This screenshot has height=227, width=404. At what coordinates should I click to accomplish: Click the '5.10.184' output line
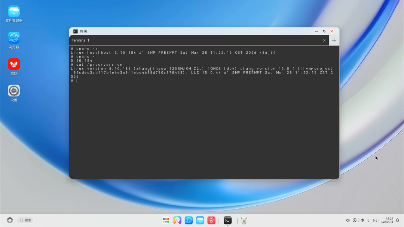pos(82,61)
